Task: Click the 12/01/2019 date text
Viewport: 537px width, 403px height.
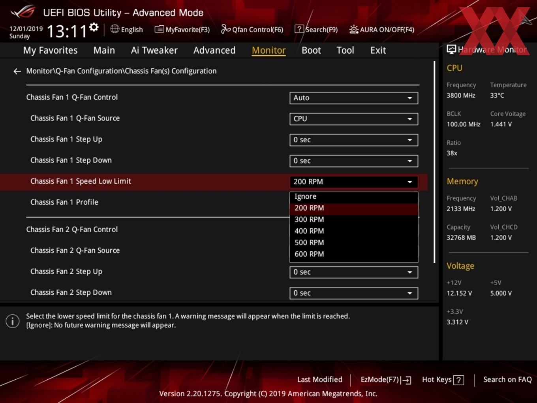Action: point(26,29)
